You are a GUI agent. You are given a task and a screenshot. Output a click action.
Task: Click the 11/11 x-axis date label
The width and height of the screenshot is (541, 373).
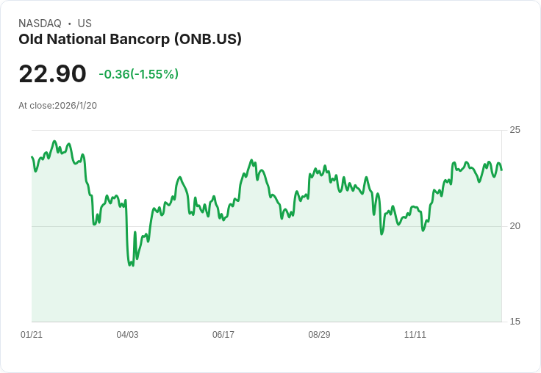point(415,335)
